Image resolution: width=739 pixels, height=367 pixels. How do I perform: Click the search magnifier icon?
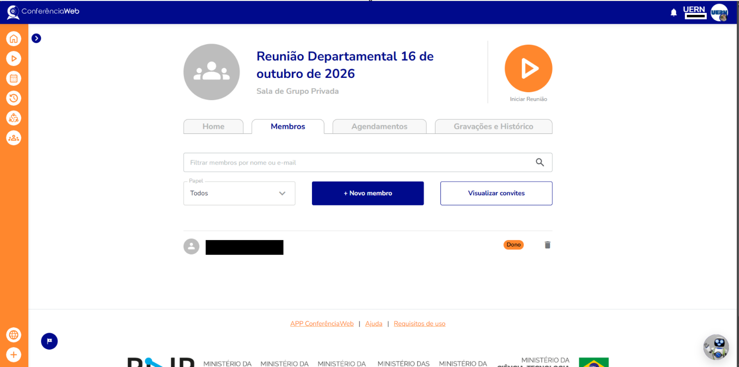tap(540, 162)
